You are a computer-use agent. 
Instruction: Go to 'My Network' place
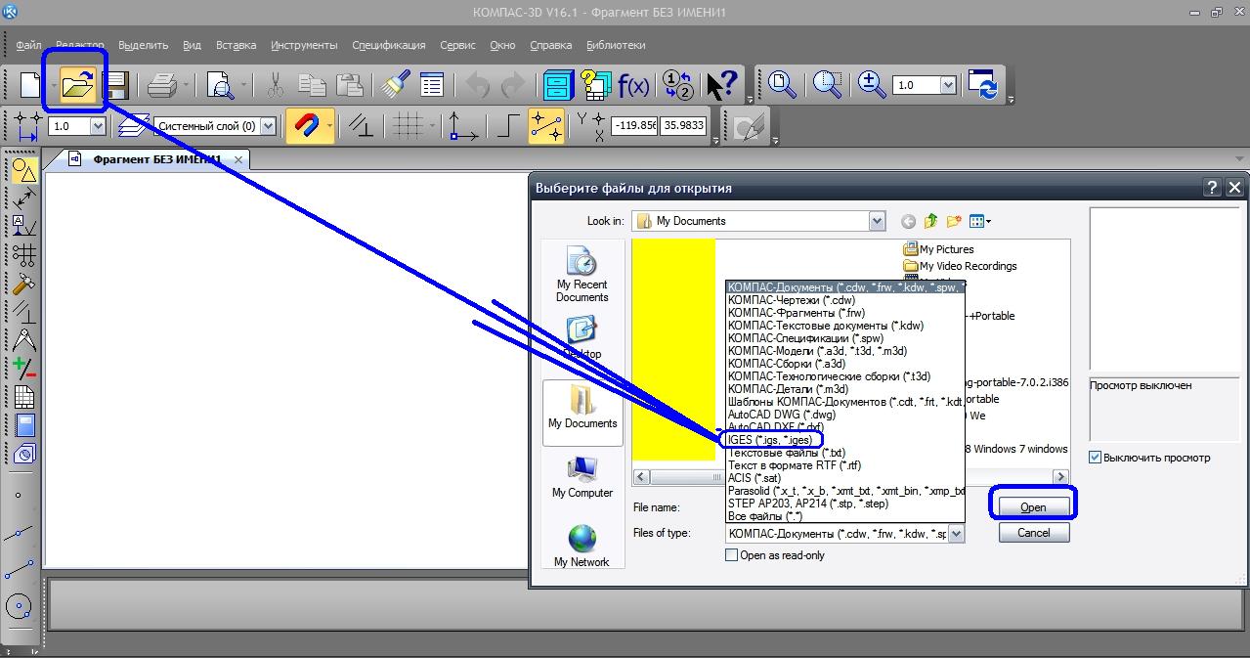(x=582, y=547)
